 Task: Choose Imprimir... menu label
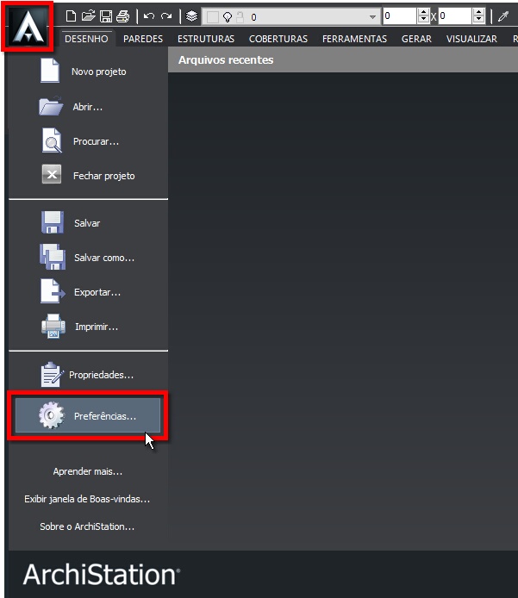97,327
